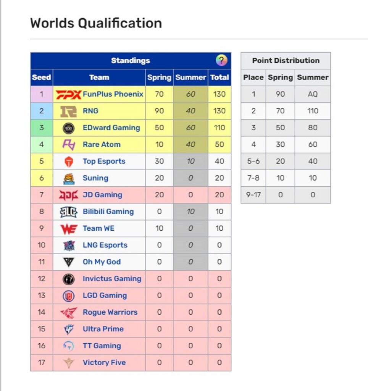
Task: Click the Bilibili Gaming BLG logo
Action: 69,212
